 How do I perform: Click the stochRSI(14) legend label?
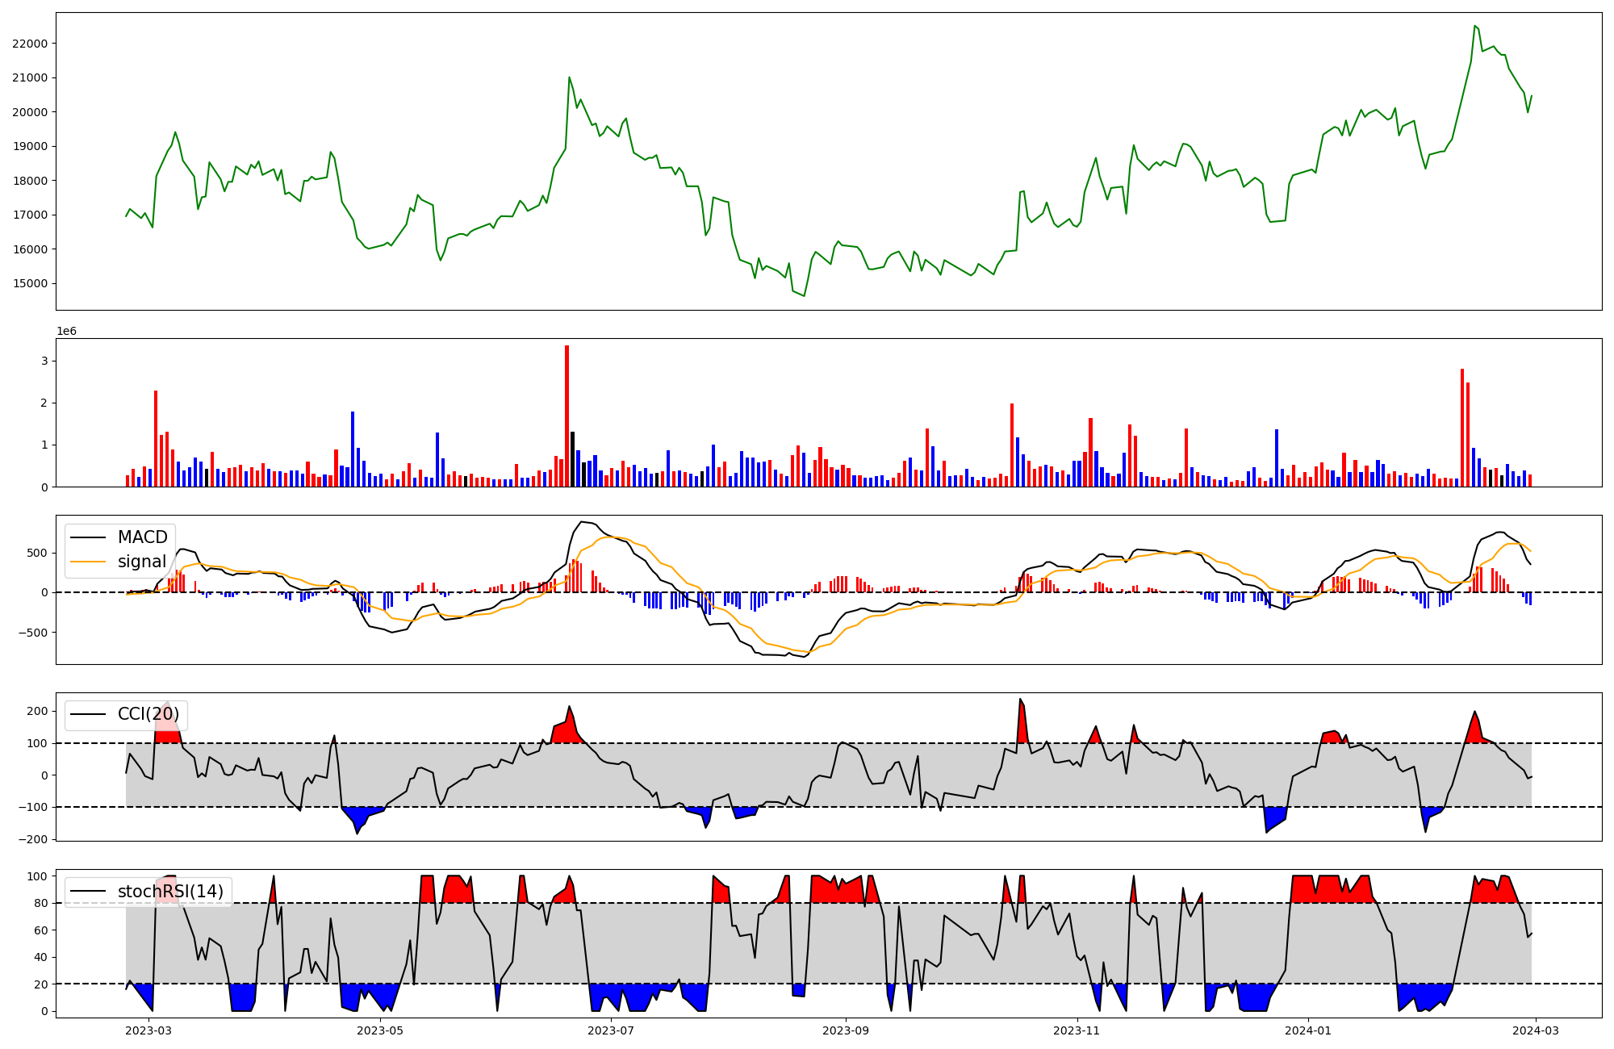point(170,892)
